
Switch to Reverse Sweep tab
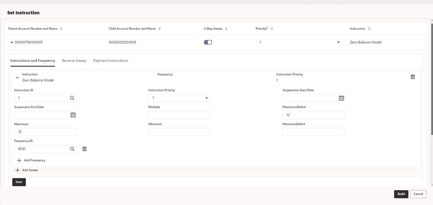click(74, 61)
